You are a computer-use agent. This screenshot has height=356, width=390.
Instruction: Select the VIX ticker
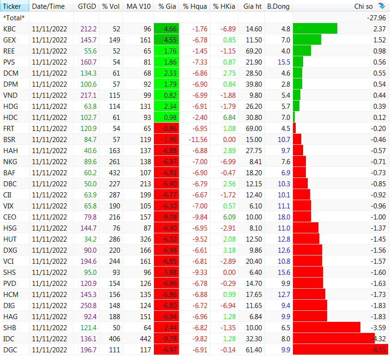click(8, 206)
